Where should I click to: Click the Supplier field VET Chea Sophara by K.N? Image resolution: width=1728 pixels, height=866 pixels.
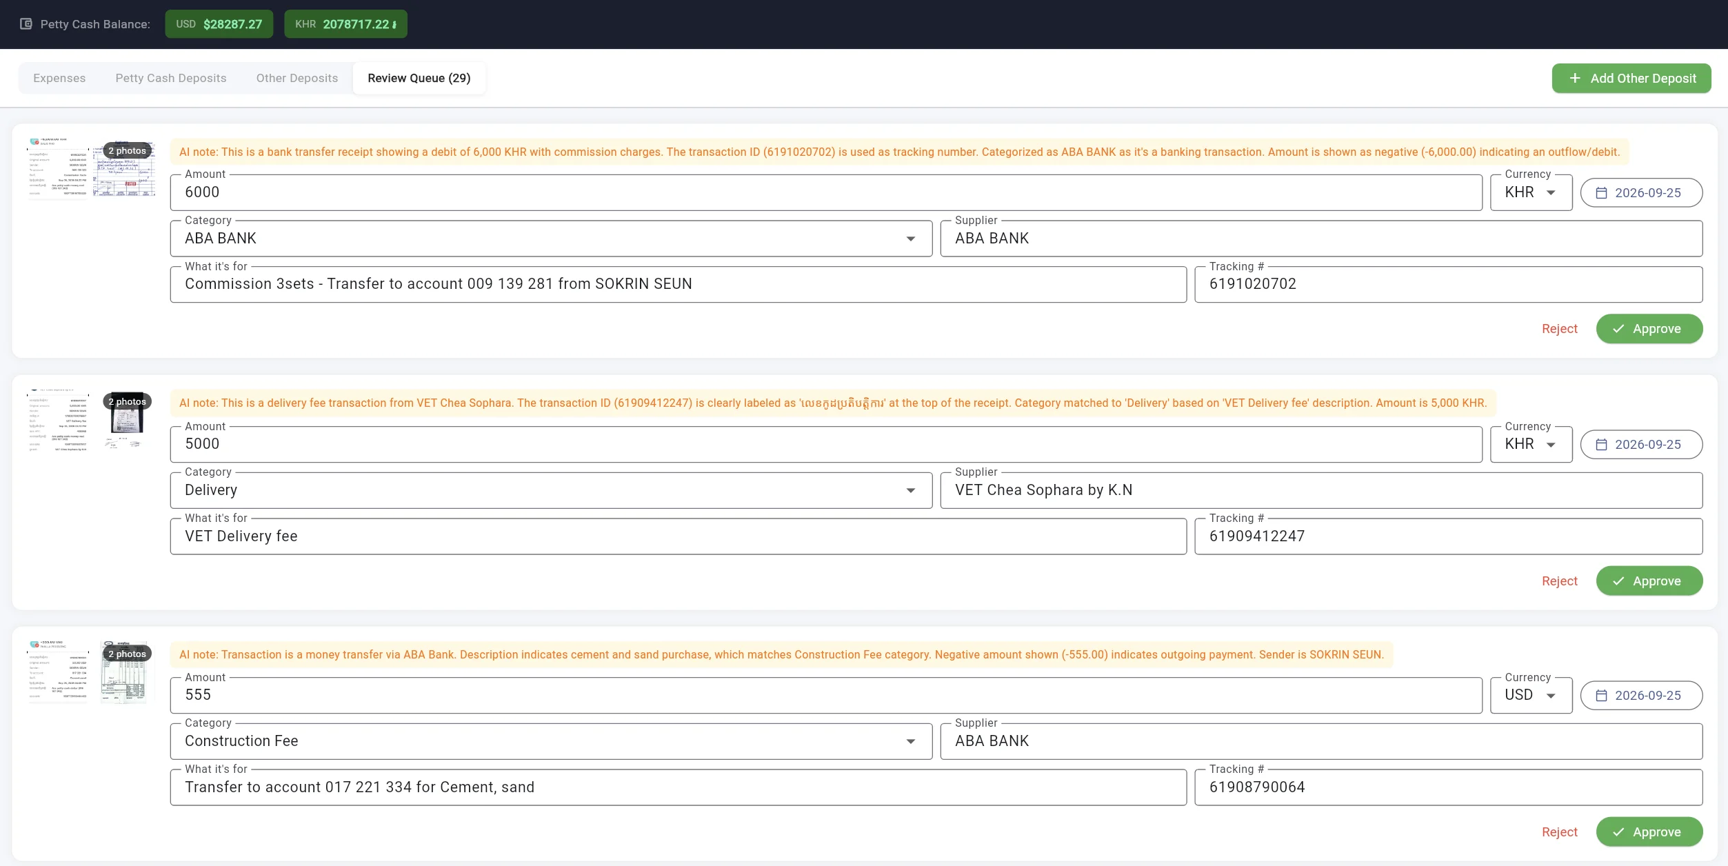1321,490
